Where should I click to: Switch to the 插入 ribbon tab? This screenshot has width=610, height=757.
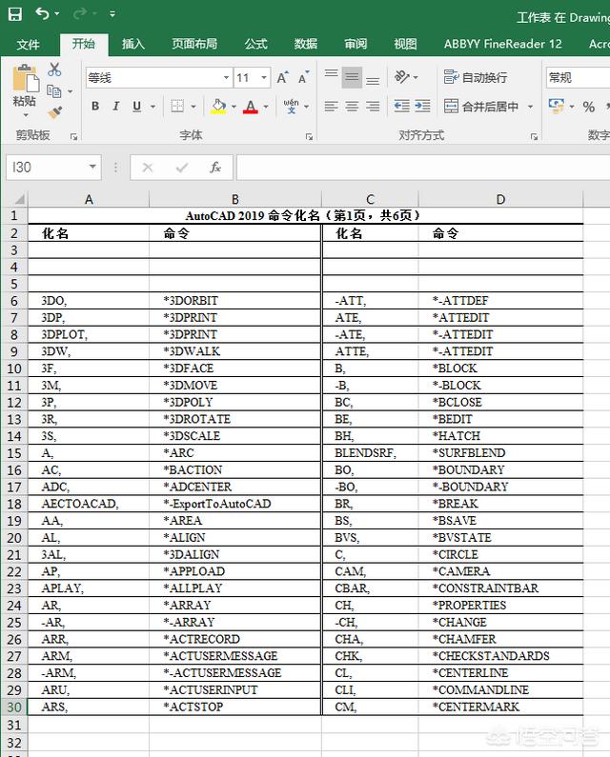[x=132, y=44]
